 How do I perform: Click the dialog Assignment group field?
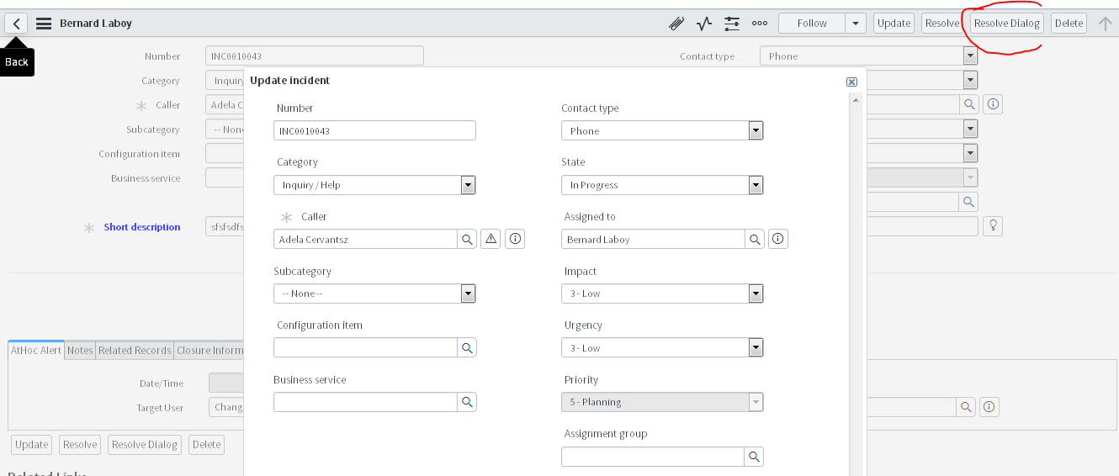point(653,457)
